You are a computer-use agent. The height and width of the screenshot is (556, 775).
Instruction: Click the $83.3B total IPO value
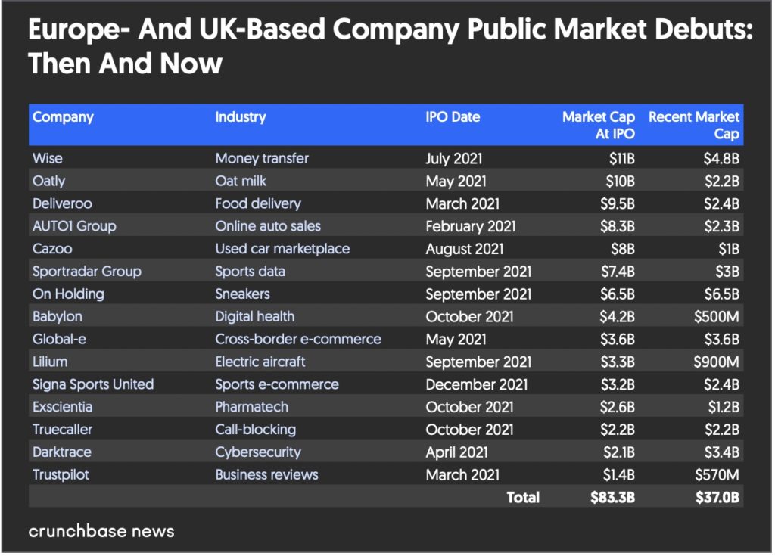[x=612, y=498]
